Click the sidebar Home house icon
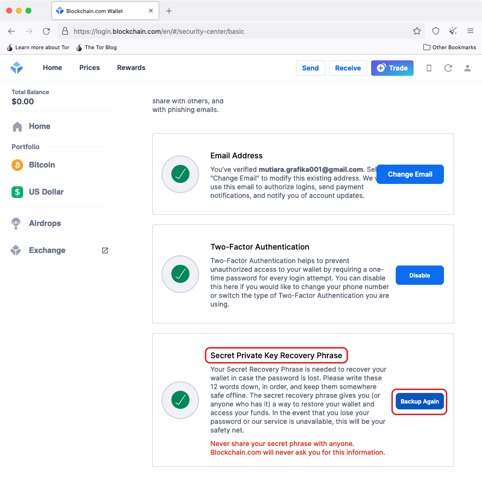Screen dimensions: 482x489 [17, 126]
